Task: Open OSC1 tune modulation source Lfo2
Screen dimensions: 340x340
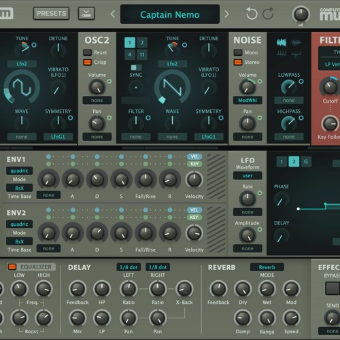Action: [x=22, y=64]
